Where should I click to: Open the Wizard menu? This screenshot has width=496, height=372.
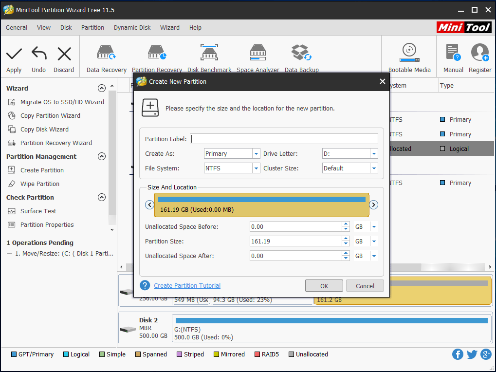pyautogui.click(x=170, y=28)
